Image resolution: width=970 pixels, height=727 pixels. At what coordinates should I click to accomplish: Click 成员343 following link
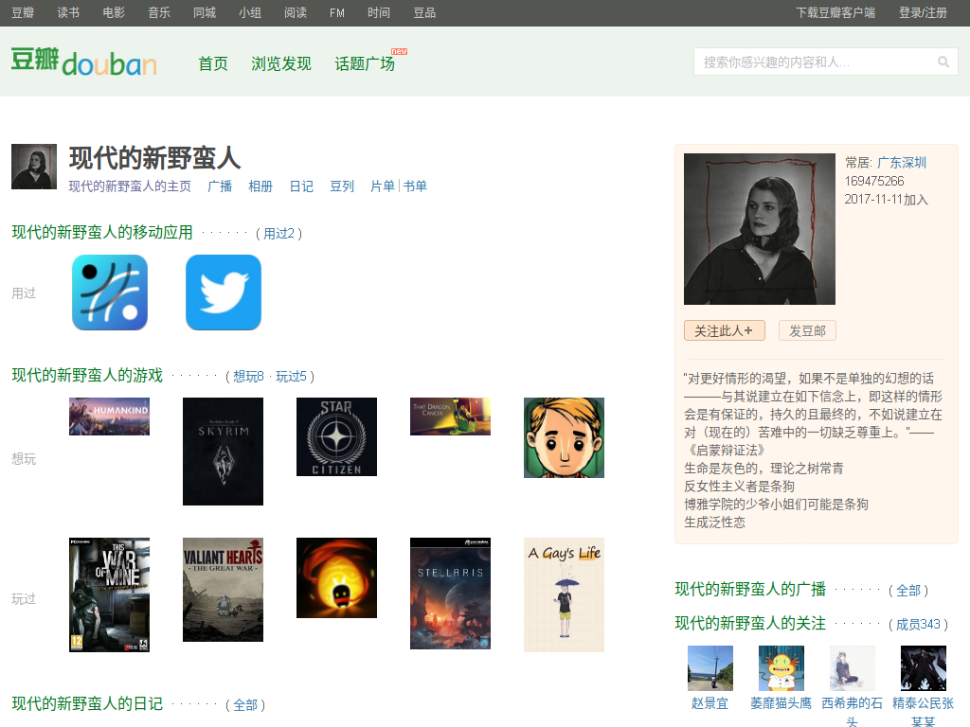pyautogui.click(x=919, y=625)
